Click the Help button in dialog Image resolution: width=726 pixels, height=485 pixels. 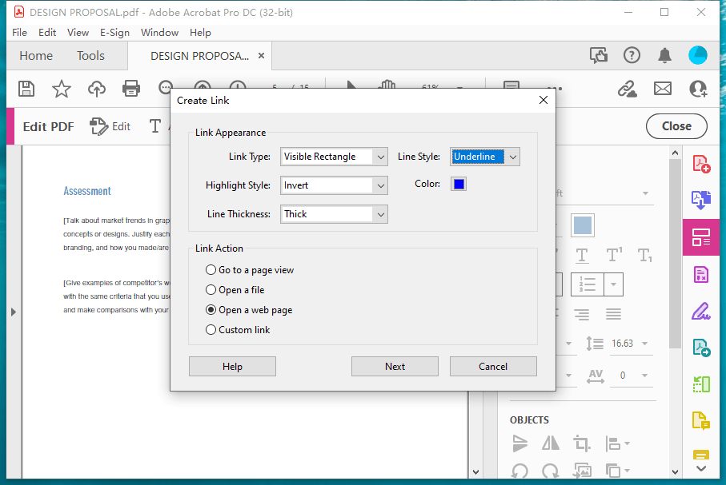click(x=232, y=366)
